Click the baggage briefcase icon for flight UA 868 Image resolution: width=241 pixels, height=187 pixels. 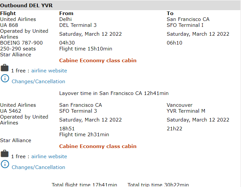point(5,68)
